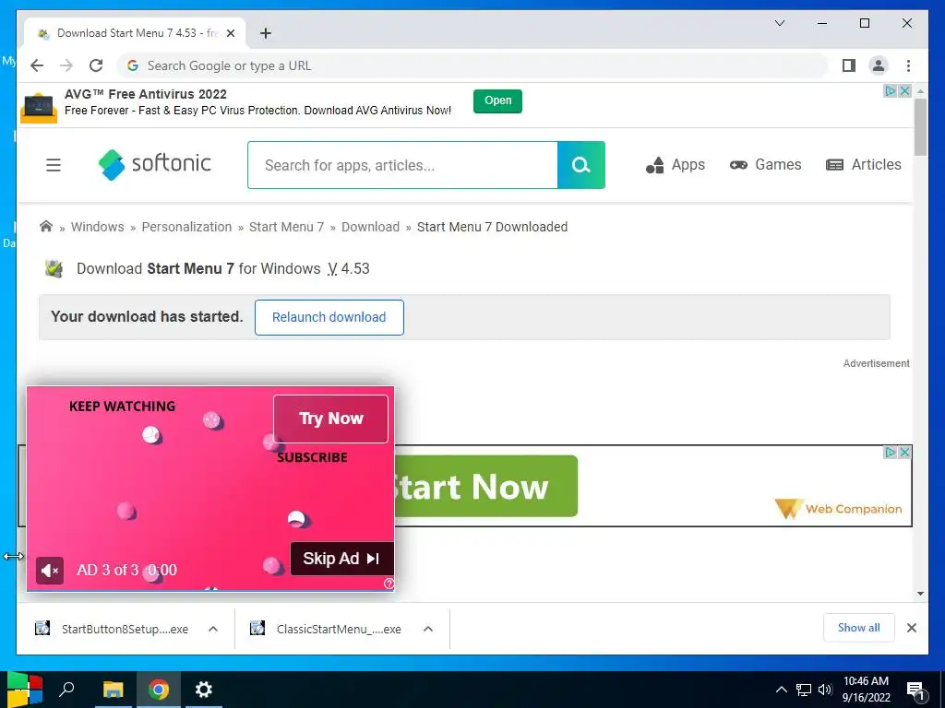The width and height of the screenshot is (945, 708).
Task: Click the home breadcrumb icon
Action: point(46,227)
